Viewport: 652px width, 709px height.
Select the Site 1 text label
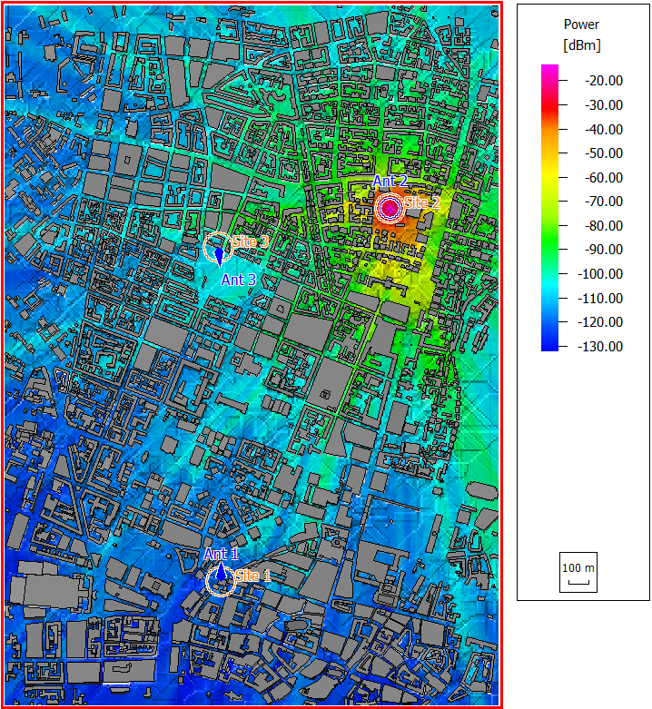coord(253,576)
